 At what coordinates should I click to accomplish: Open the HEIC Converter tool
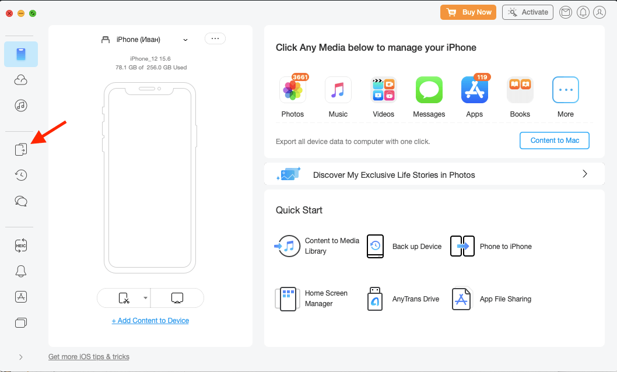tap(20, 245)
